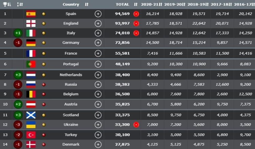Expand Germany details with plus button
Image resolution: width=255 pixels, height=149 pixels.
pos(98,43)
